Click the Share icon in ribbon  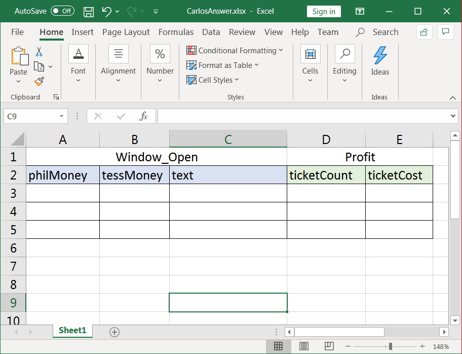point(424,32)
